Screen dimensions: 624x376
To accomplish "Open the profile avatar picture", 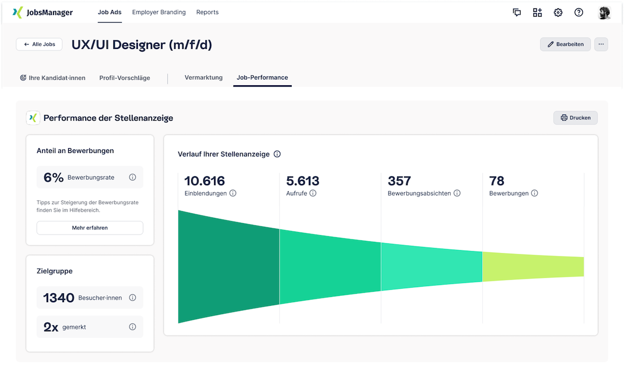I will (x=604, y=12).
